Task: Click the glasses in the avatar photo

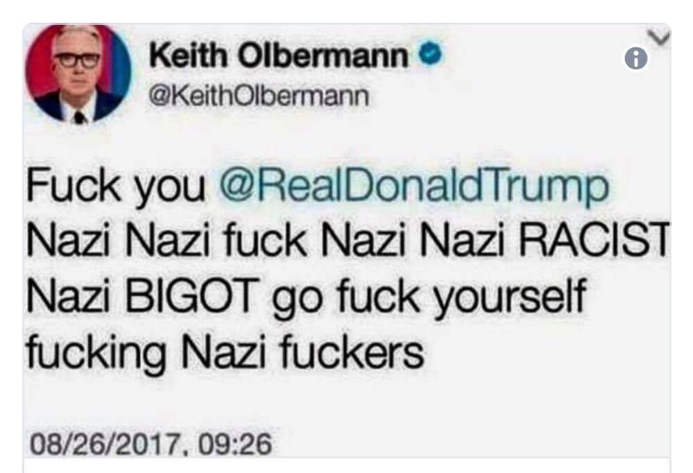Action: 76,59
